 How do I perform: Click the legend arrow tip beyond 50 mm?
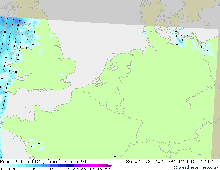(110, 165)
